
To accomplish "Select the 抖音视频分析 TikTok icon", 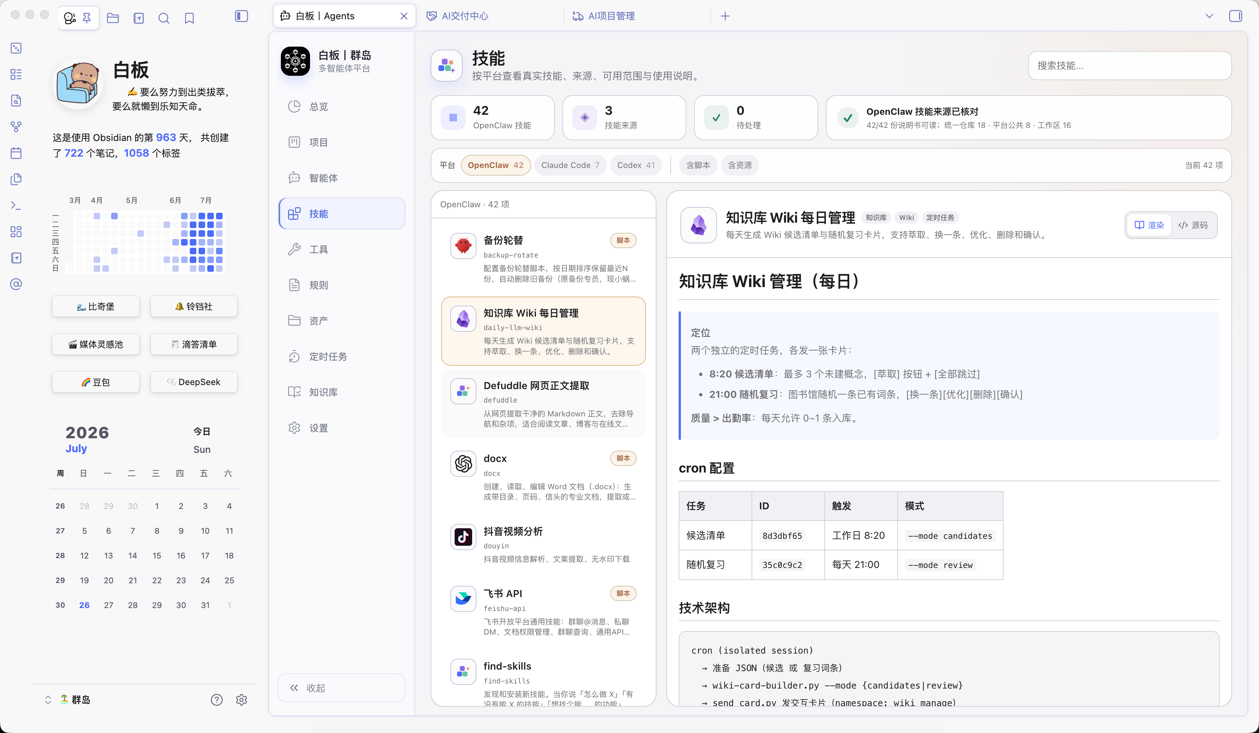I will [463, 537].
